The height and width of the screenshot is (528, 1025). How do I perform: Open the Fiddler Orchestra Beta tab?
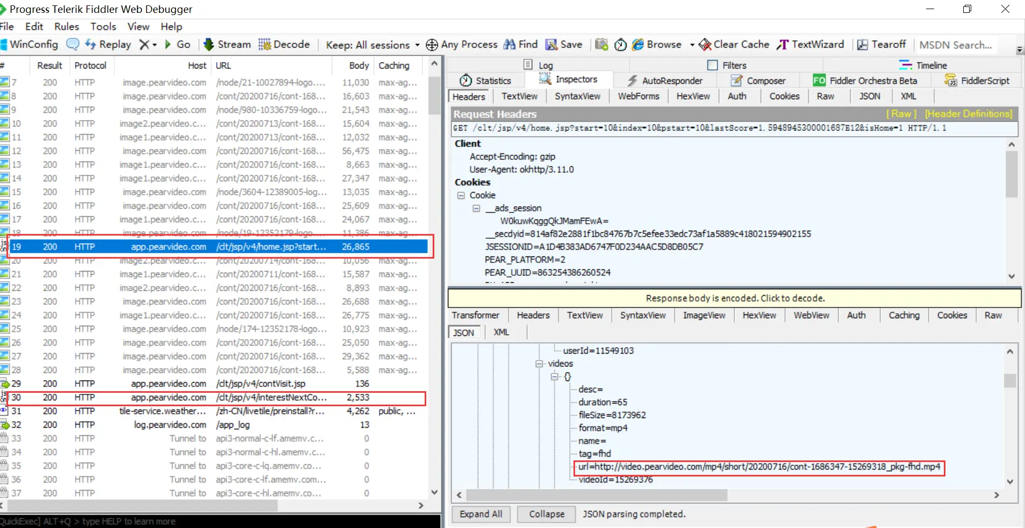click(865, 80)
